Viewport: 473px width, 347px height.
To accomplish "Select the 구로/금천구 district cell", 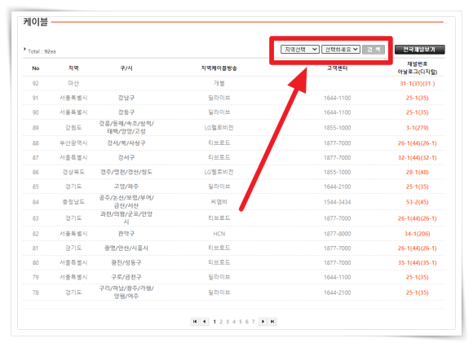I will point(126,277).
